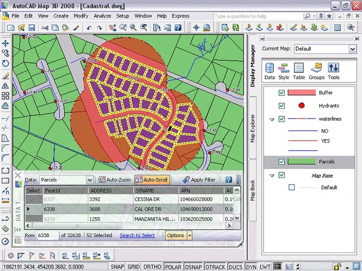Click the lock icon in status bar
Viewport: 362px width, 271px height.
coord(338,267)
